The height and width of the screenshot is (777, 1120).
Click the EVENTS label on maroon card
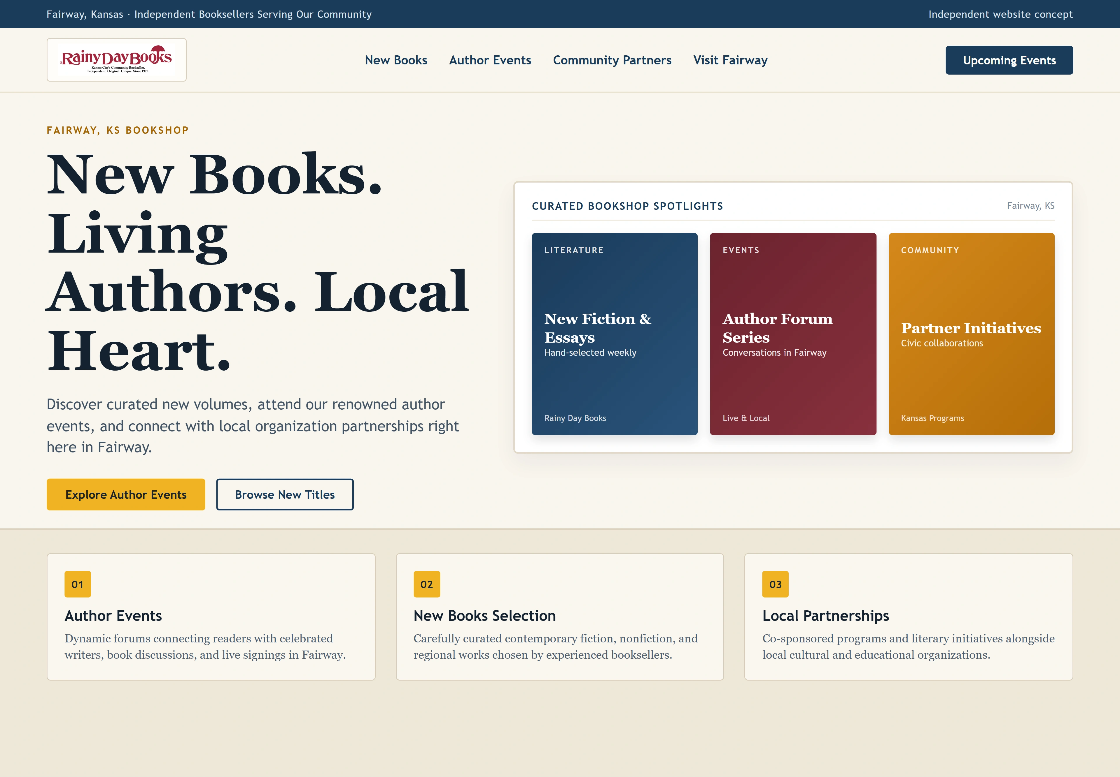[x=741, y=250]
